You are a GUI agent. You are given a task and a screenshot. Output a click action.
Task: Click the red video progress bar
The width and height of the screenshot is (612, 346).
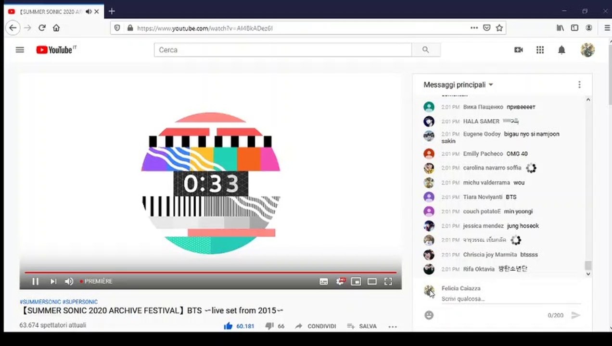pos(210,272)
